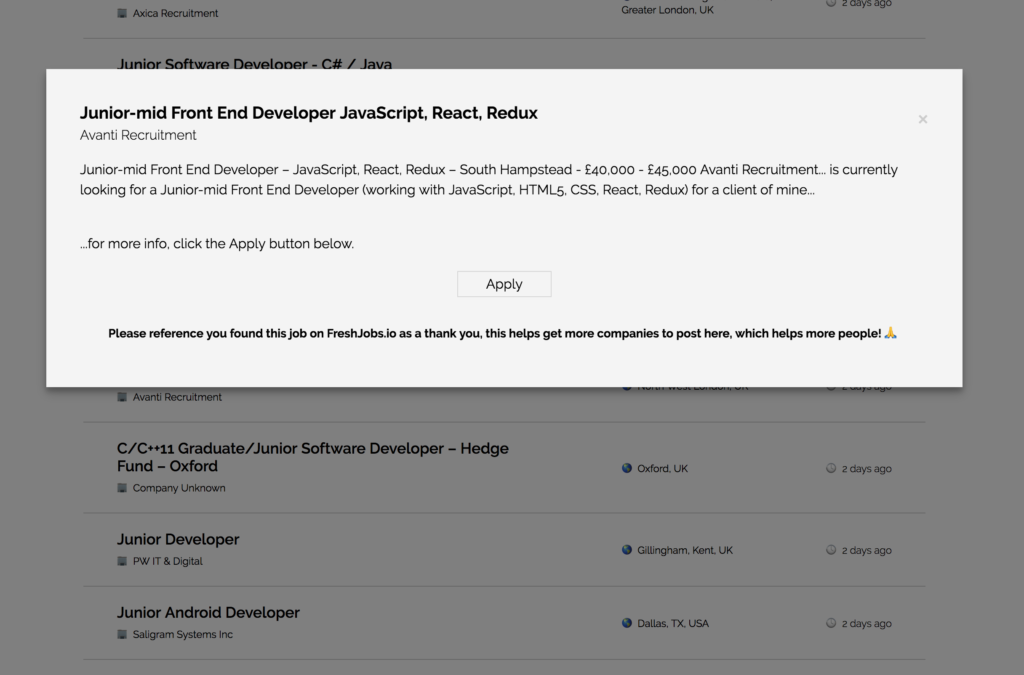Click the modal title Junior-mid Front End Developer
The height and width of the screenshot is (675, 1024).
coord(309,113)
